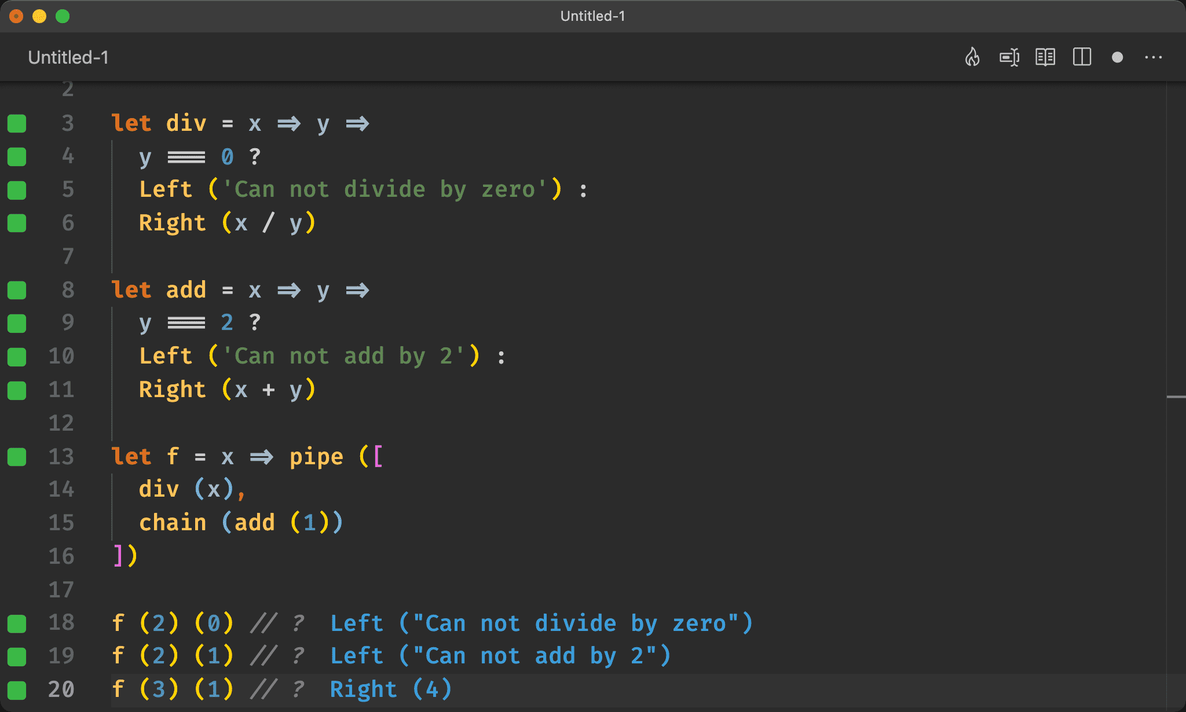Click result 'Right (4)' on line 20
1186x712 pixels.
(x=391, y=690)
